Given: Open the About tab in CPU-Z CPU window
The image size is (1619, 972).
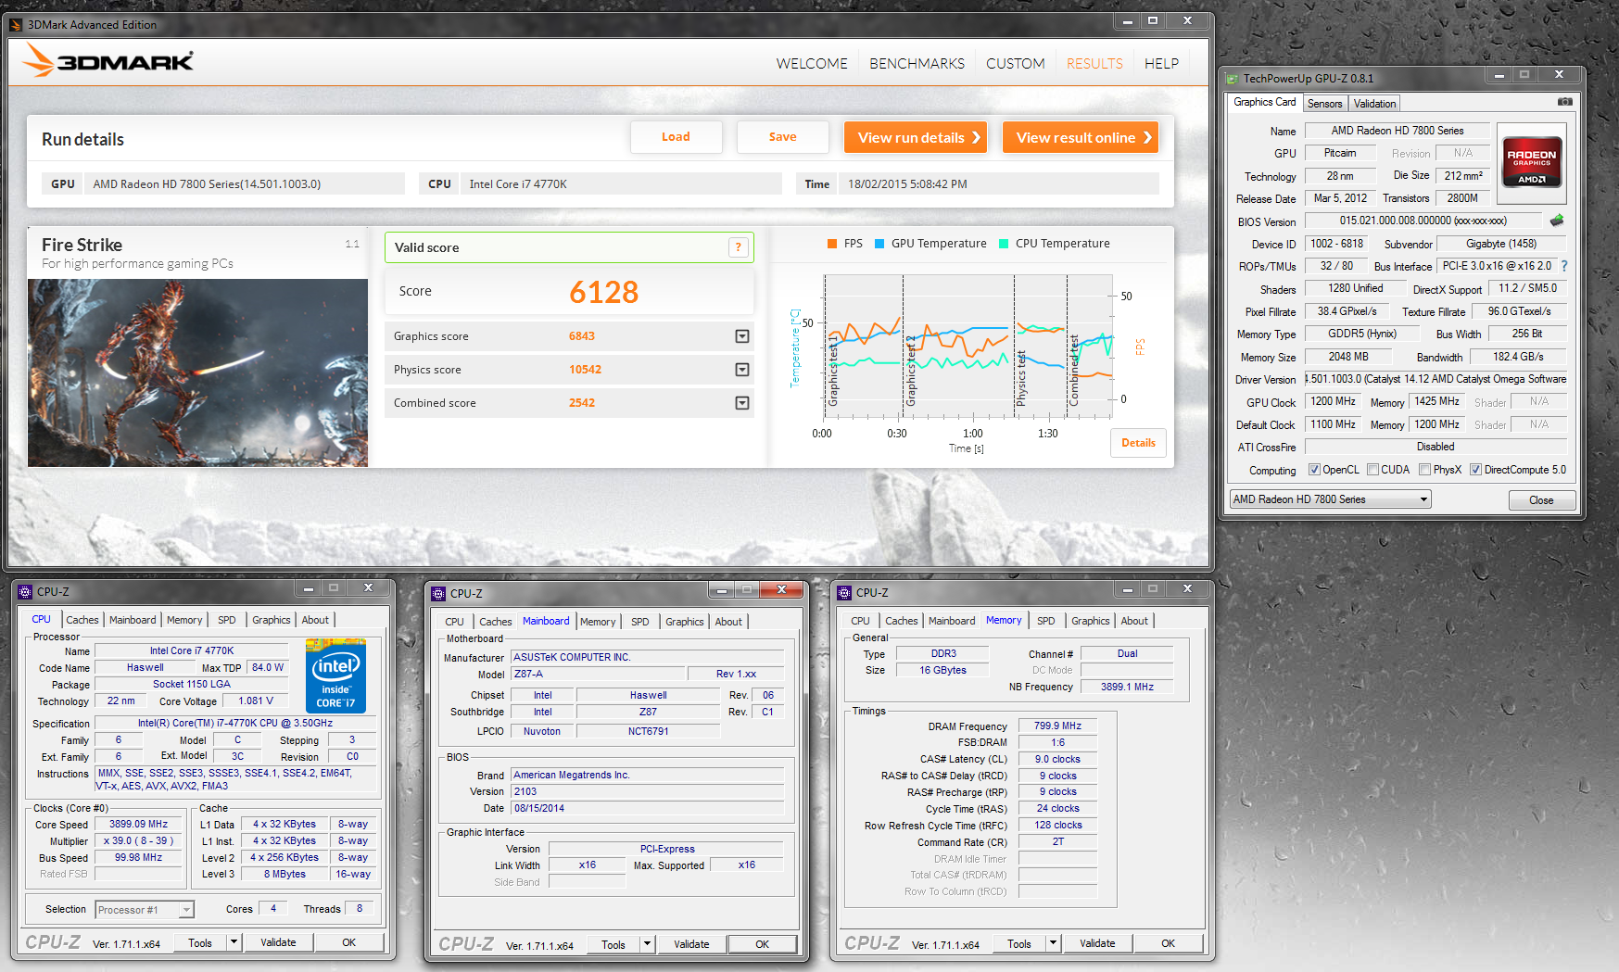Looking at the screenshot, I should point(315,620).
